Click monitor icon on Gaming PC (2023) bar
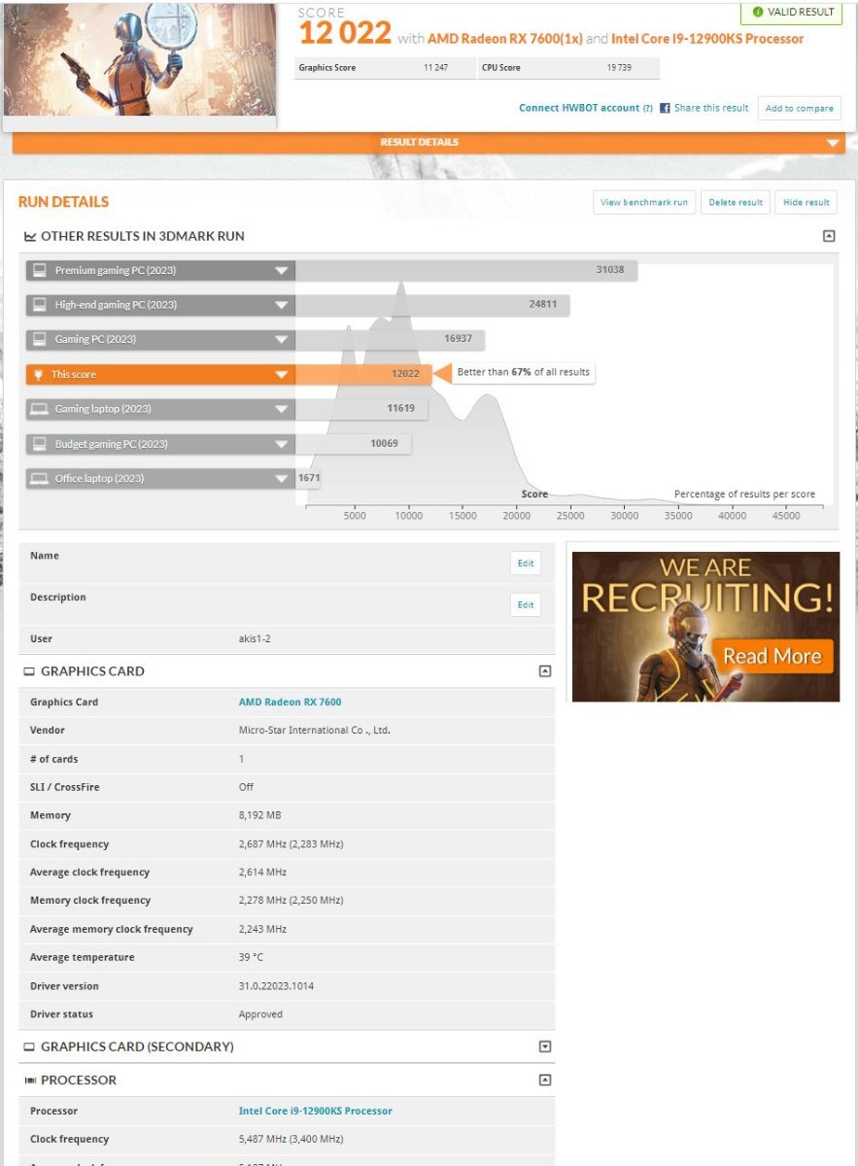 coord(40,340)
